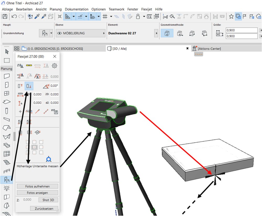Undo the last action with the Undo arrow

[x=14, y=16]
